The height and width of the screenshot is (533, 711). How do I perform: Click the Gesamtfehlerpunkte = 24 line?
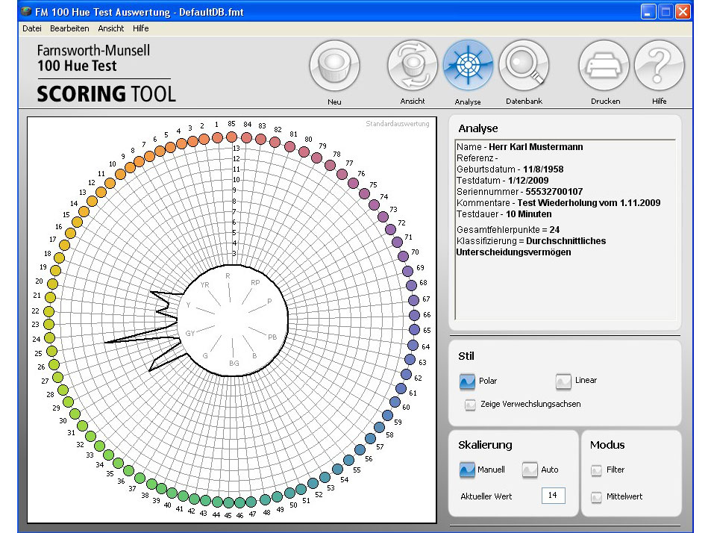click(508, 230)
